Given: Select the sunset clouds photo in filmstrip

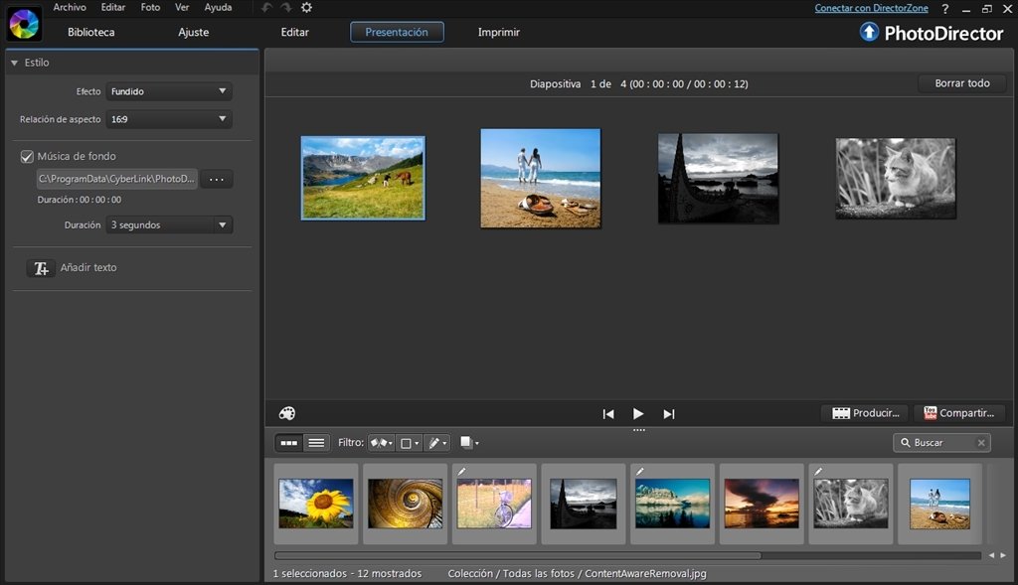Looking at the screenshot, I should pos(762,504).
